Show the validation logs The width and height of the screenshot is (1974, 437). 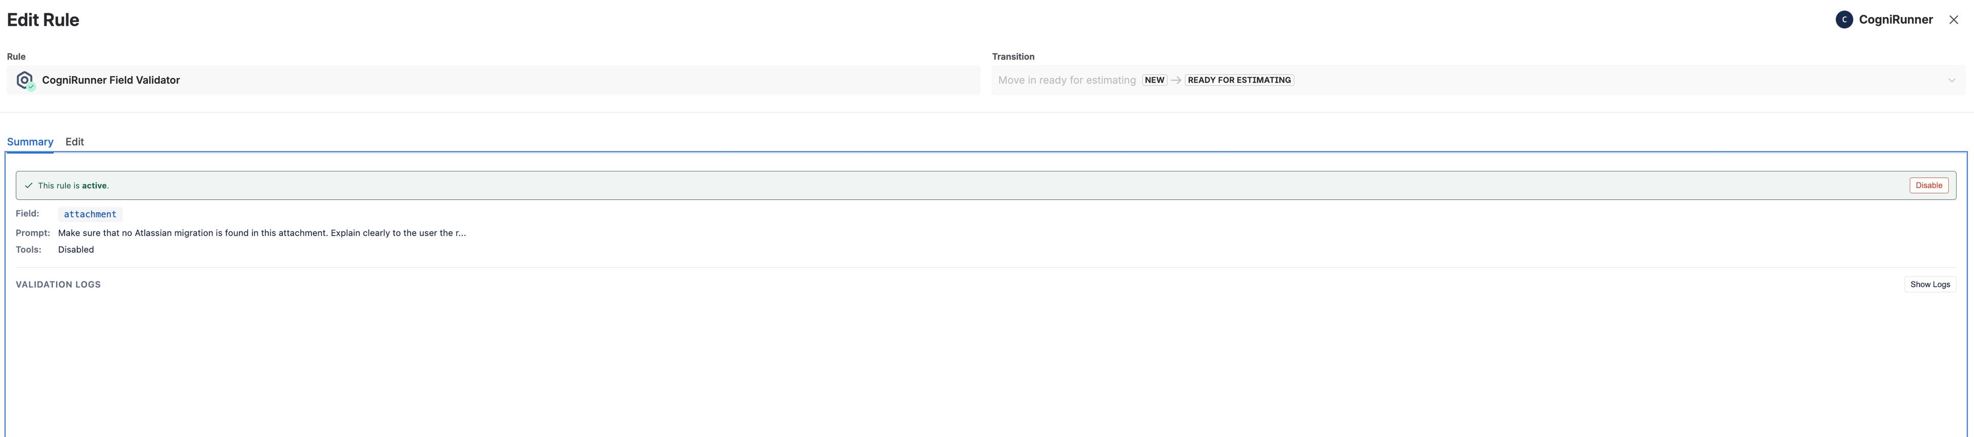click(1930, 284)
